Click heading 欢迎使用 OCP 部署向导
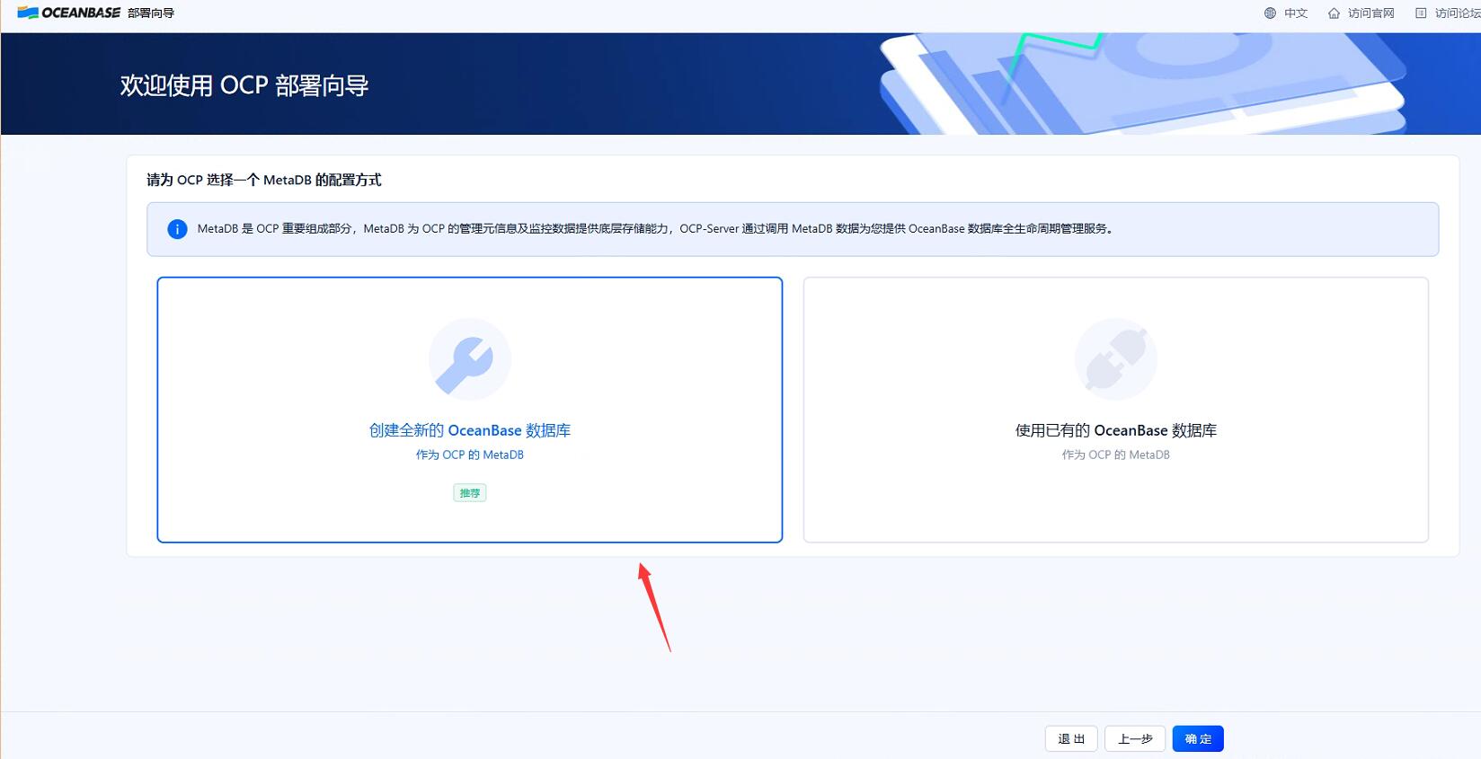 (244, 85)
